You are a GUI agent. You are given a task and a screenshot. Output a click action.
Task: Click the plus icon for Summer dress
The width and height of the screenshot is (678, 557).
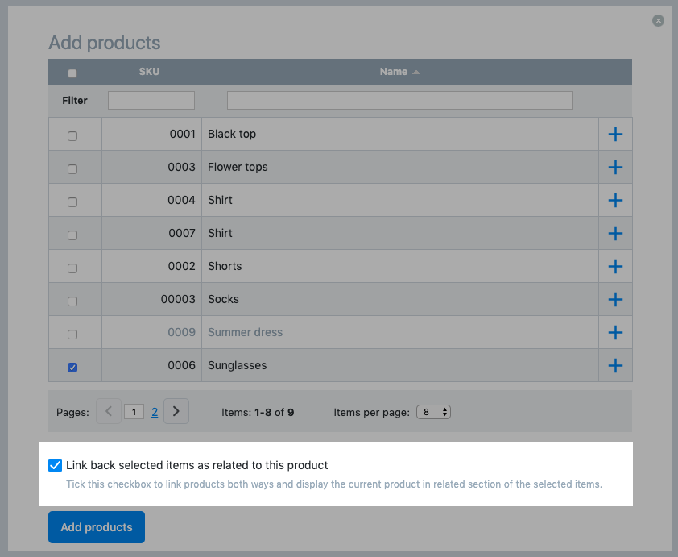tap(615, 332)
